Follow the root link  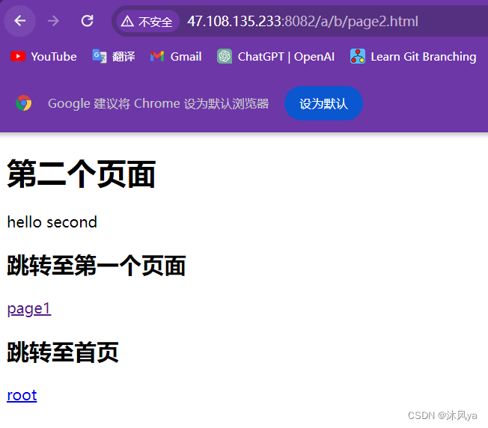point(22,395)
